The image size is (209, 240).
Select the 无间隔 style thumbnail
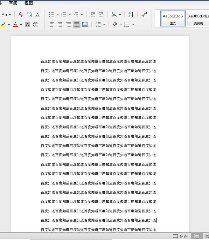point(198,18)
